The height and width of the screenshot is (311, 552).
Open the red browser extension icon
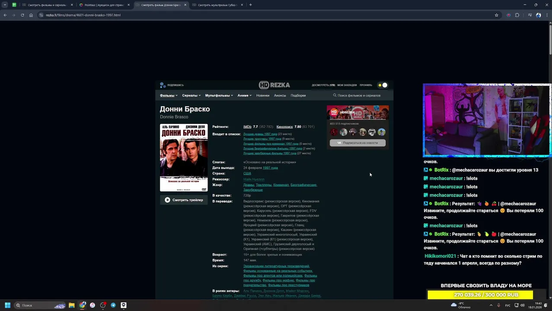508,15
